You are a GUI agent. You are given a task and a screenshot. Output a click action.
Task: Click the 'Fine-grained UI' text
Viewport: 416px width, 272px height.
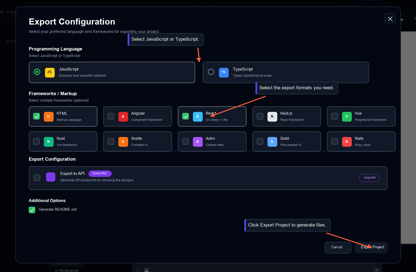pos(291,145)
